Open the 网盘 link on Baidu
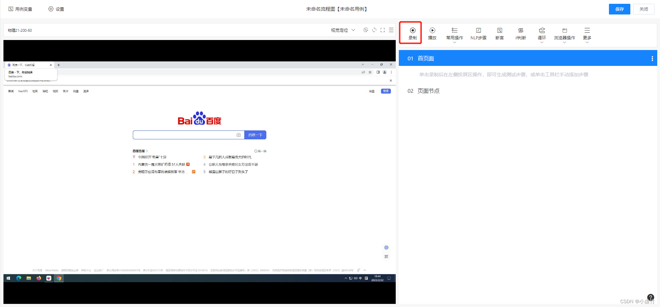Viewport: 660px width, 307px height. pyautogui.click(x=76, y=91)
